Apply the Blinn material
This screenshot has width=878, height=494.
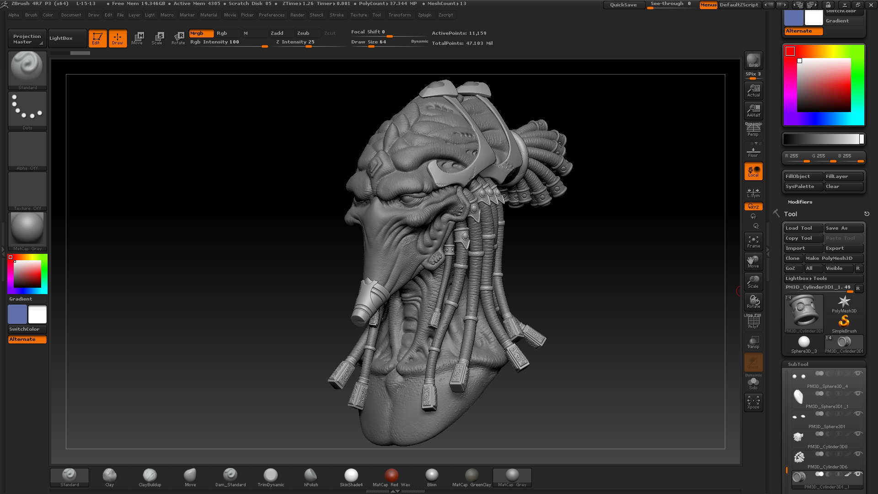click(x=432, y=478)
